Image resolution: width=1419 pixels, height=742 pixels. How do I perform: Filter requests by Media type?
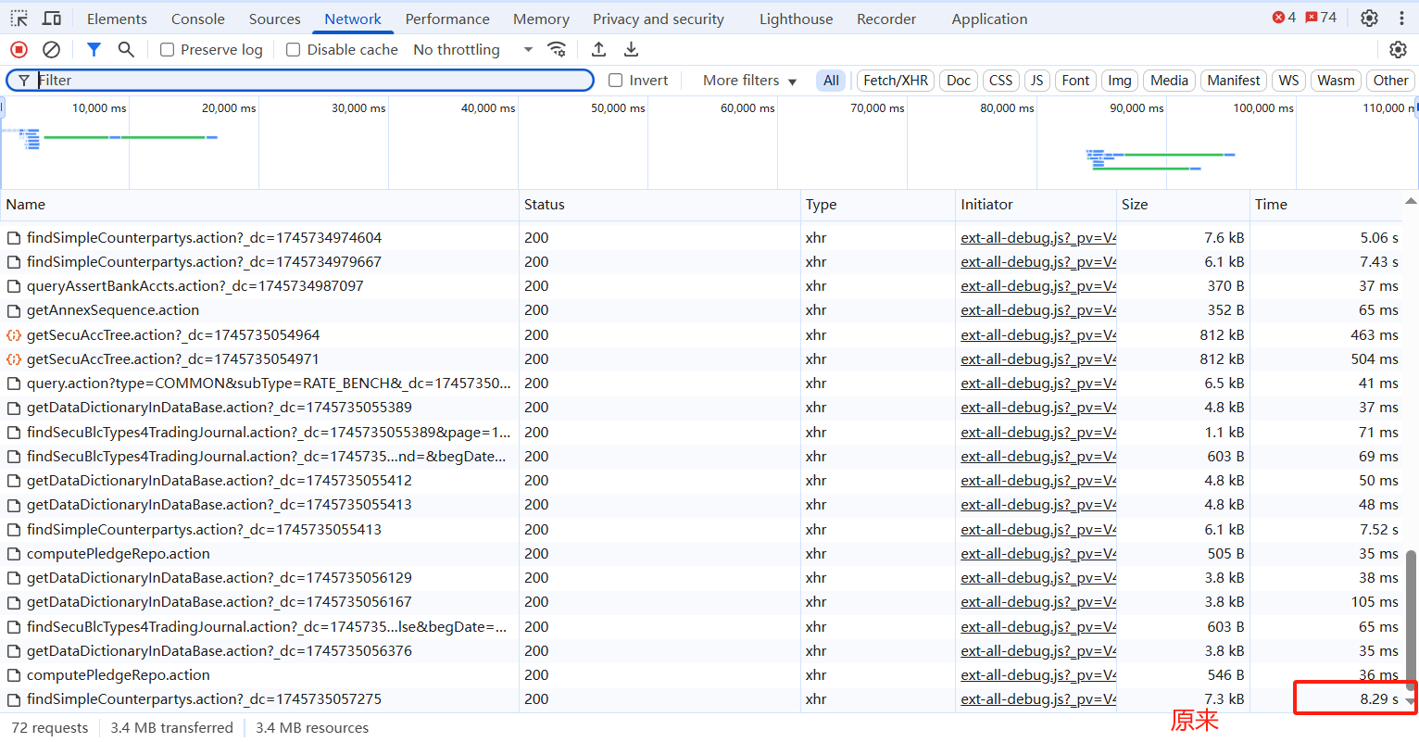tap(1169, 81)
